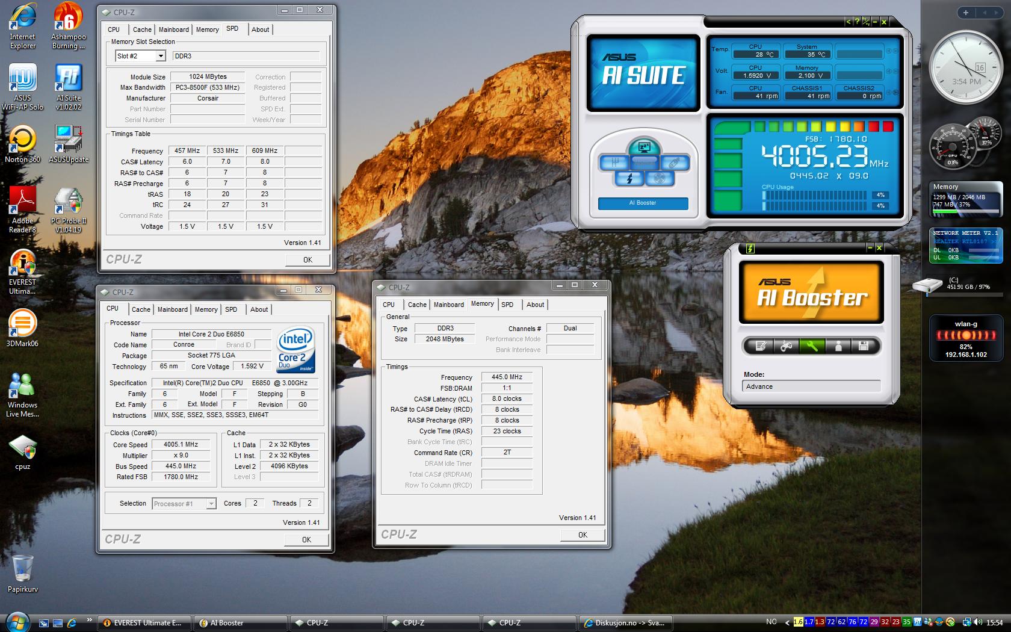
Task: Click the Network Meter sidebar gadget
Action: [x=965, y=245]
